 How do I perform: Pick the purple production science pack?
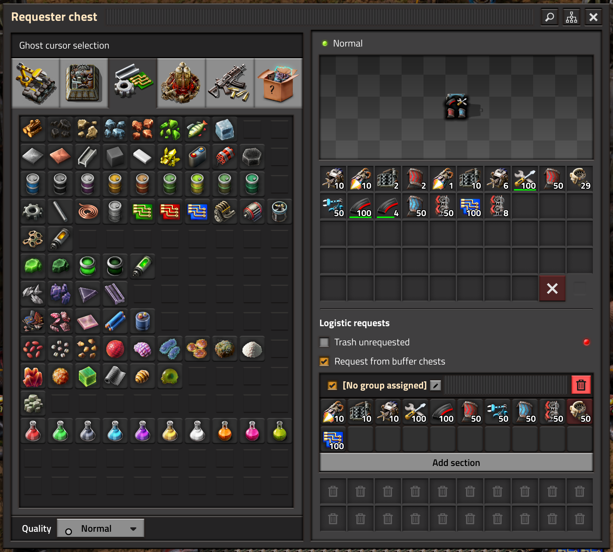tap(143, 431)
